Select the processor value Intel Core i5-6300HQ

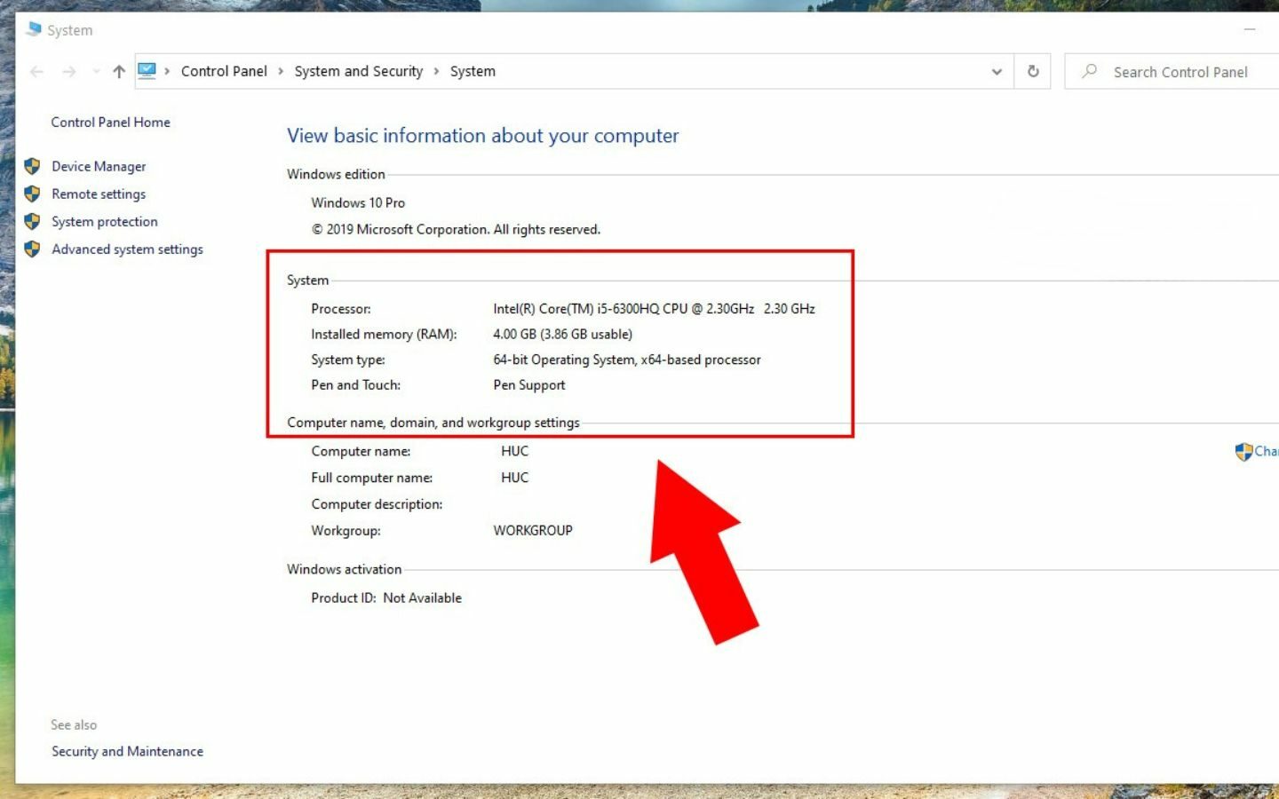[x=654, y=309]
